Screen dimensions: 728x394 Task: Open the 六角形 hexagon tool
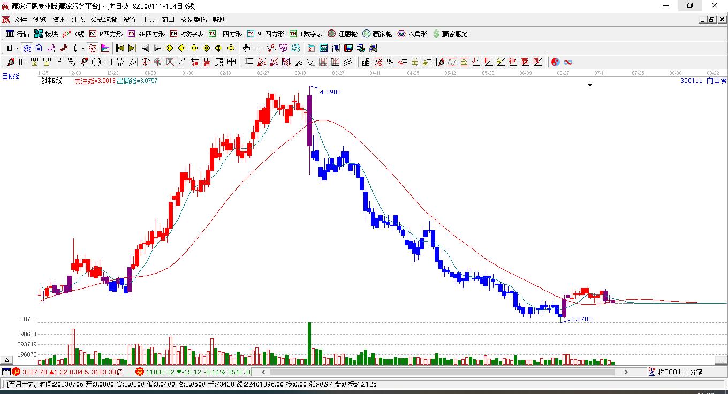pos(412,34)
